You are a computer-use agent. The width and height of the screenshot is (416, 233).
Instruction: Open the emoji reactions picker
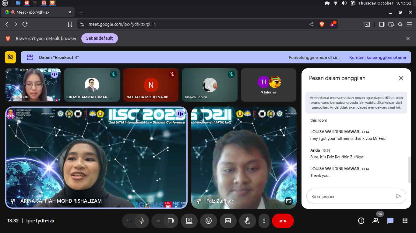[x=209, y=221]
